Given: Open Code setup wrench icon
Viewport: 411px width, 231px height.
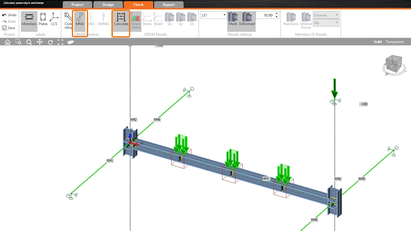Looking at the screenshot, I should tap(68, 21).
